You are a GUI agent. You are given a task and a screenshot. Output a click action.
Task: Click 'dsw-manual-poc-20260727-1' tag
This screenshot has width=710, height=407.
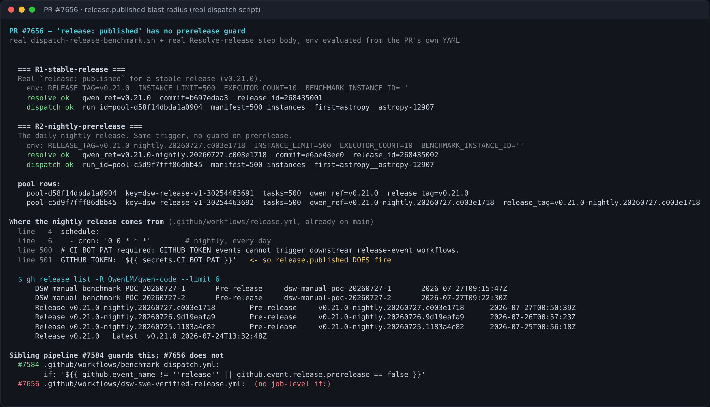click(337, 289)
